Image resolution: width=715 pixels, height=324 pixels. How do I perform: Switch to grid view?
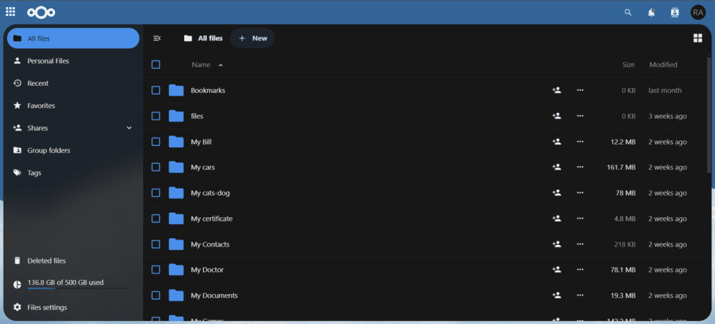point(698,38)
